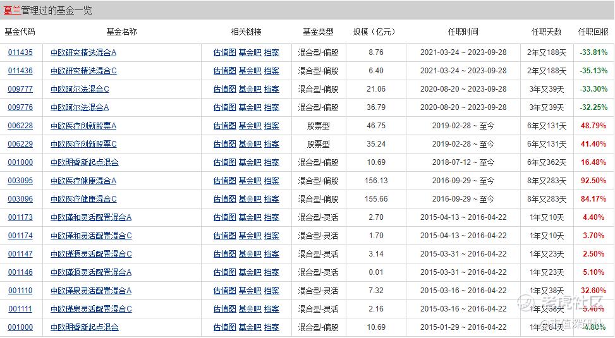615x338 pixels.
Task: Open 基金吧 for 中欧医疗创新股票A
Action: tap(250, 126)
